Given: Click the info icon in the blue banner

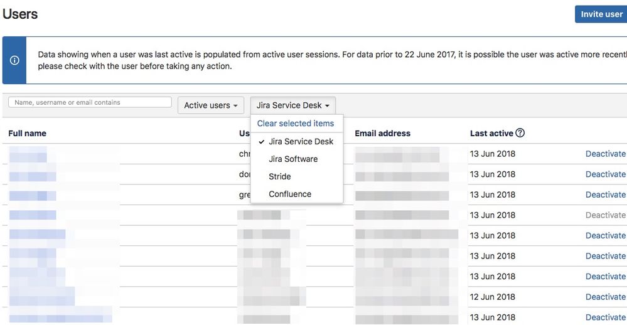Looking at the screenshot, I should tap(14, 60).
